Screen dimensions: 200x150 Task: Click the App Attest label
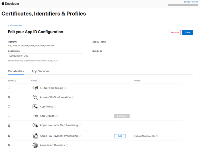coord(46,107)
